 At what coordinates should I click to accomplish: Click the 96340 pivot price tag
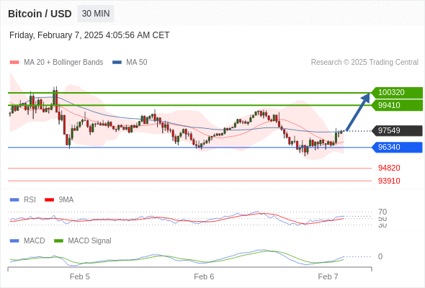click(397, 147)
